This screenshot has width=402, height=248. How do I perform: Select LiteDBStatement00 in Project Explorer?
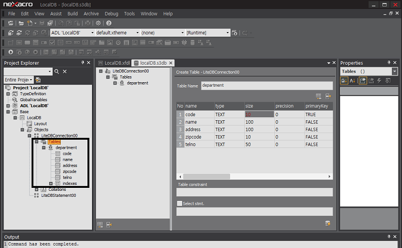[x=59, y=195]
